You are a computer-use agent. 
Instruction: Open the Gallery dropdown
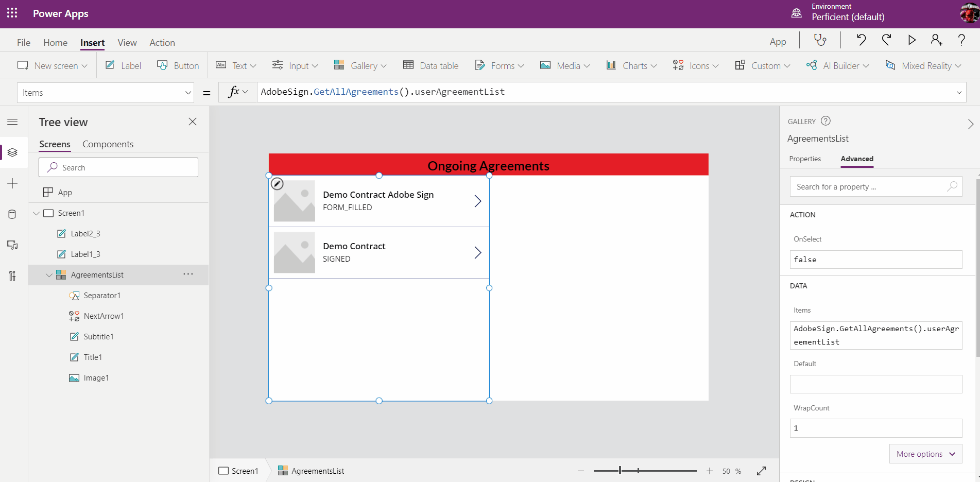click(360, 65)
